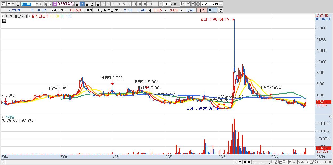
Task: Select the 일 daily period
Action: (77, 4)
